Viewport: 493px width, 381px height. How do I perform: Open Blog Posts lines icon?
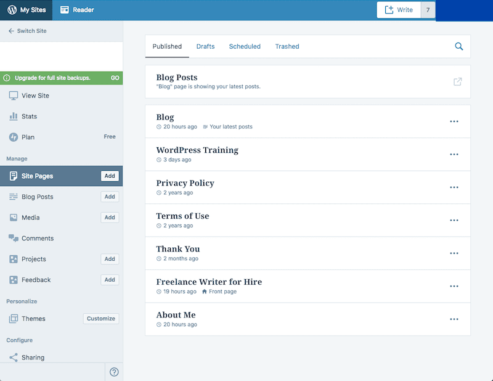(x=13, y=197)
